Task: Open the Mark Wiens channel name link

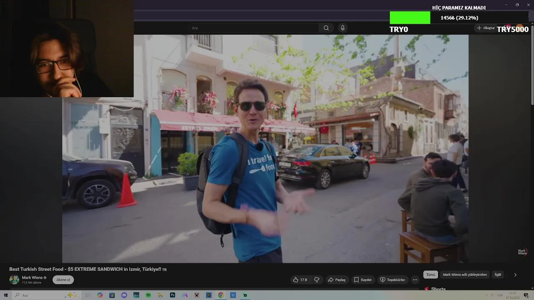Action: click(x=32, y=277)
